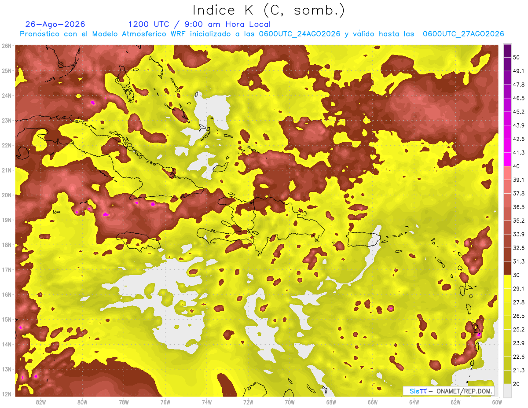Click the '76W' longitude label
This screenshot has width=528, height=408.
pos(165,402)
